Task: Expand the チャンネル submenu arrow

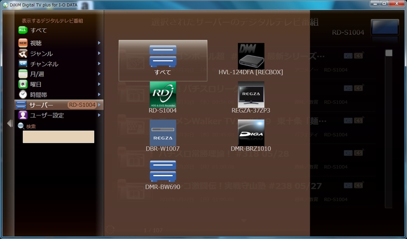Action: [x=99, y=64]
